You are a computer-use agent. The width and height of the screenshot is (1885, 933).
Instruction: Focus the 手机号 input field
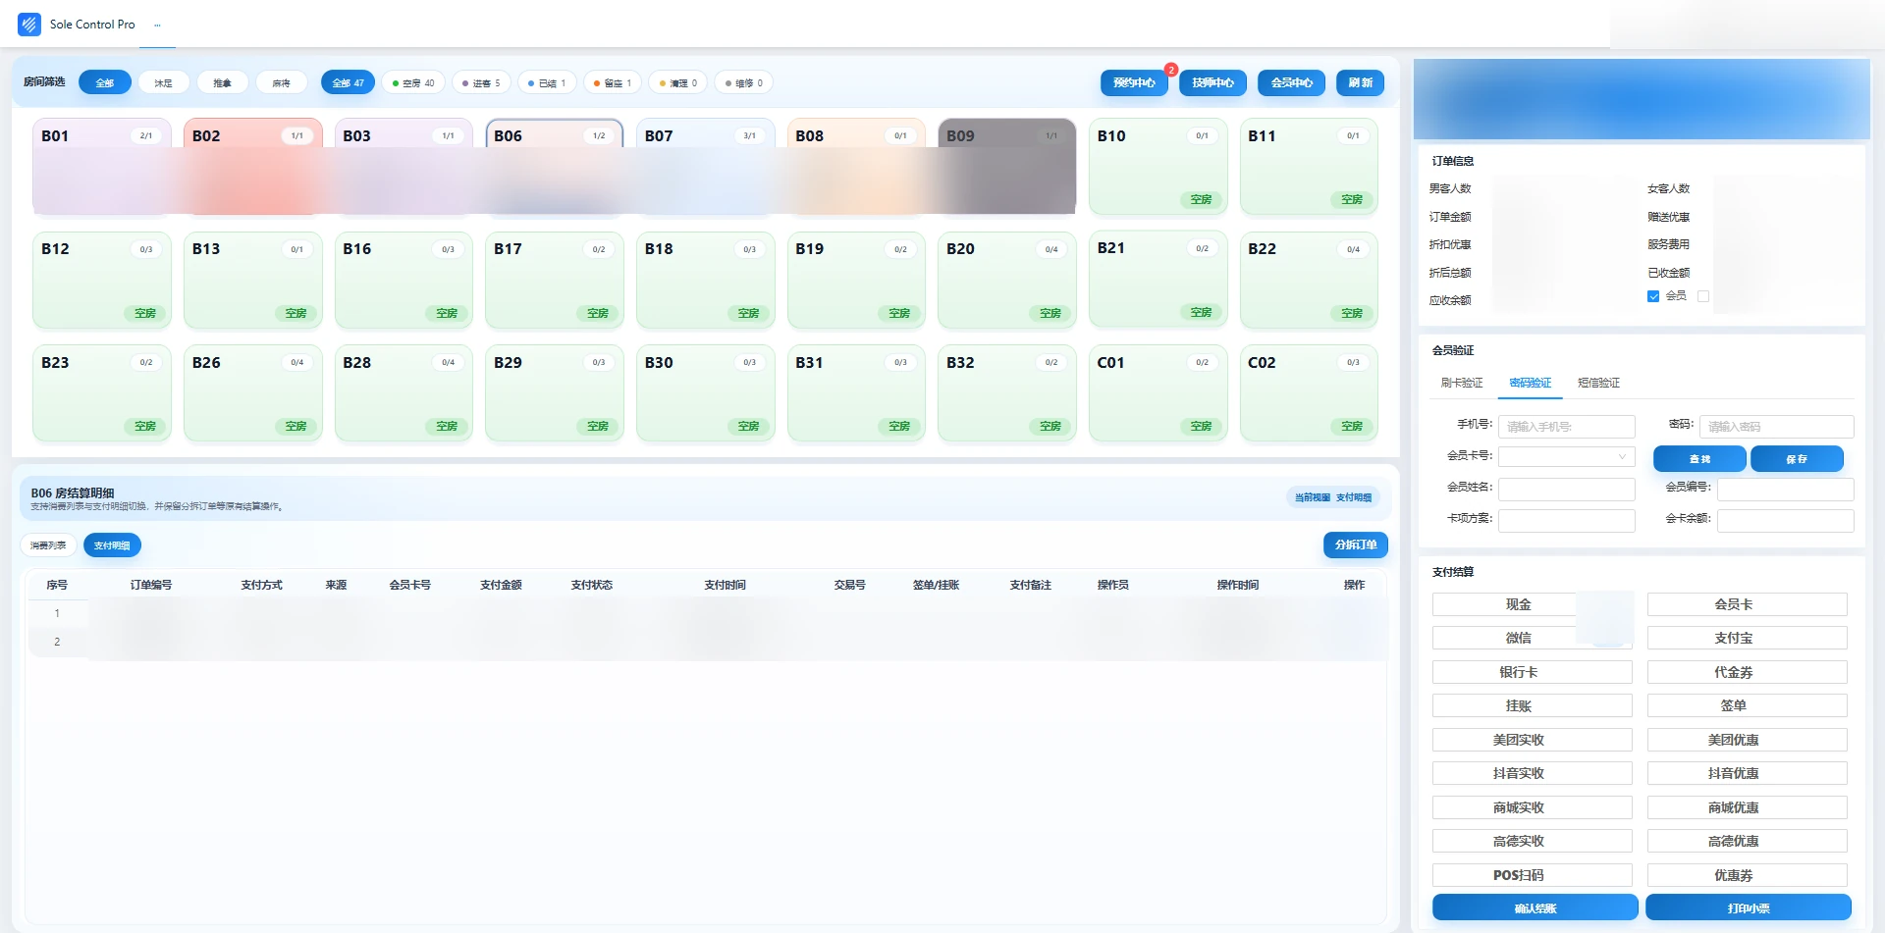click(1567, 427)
